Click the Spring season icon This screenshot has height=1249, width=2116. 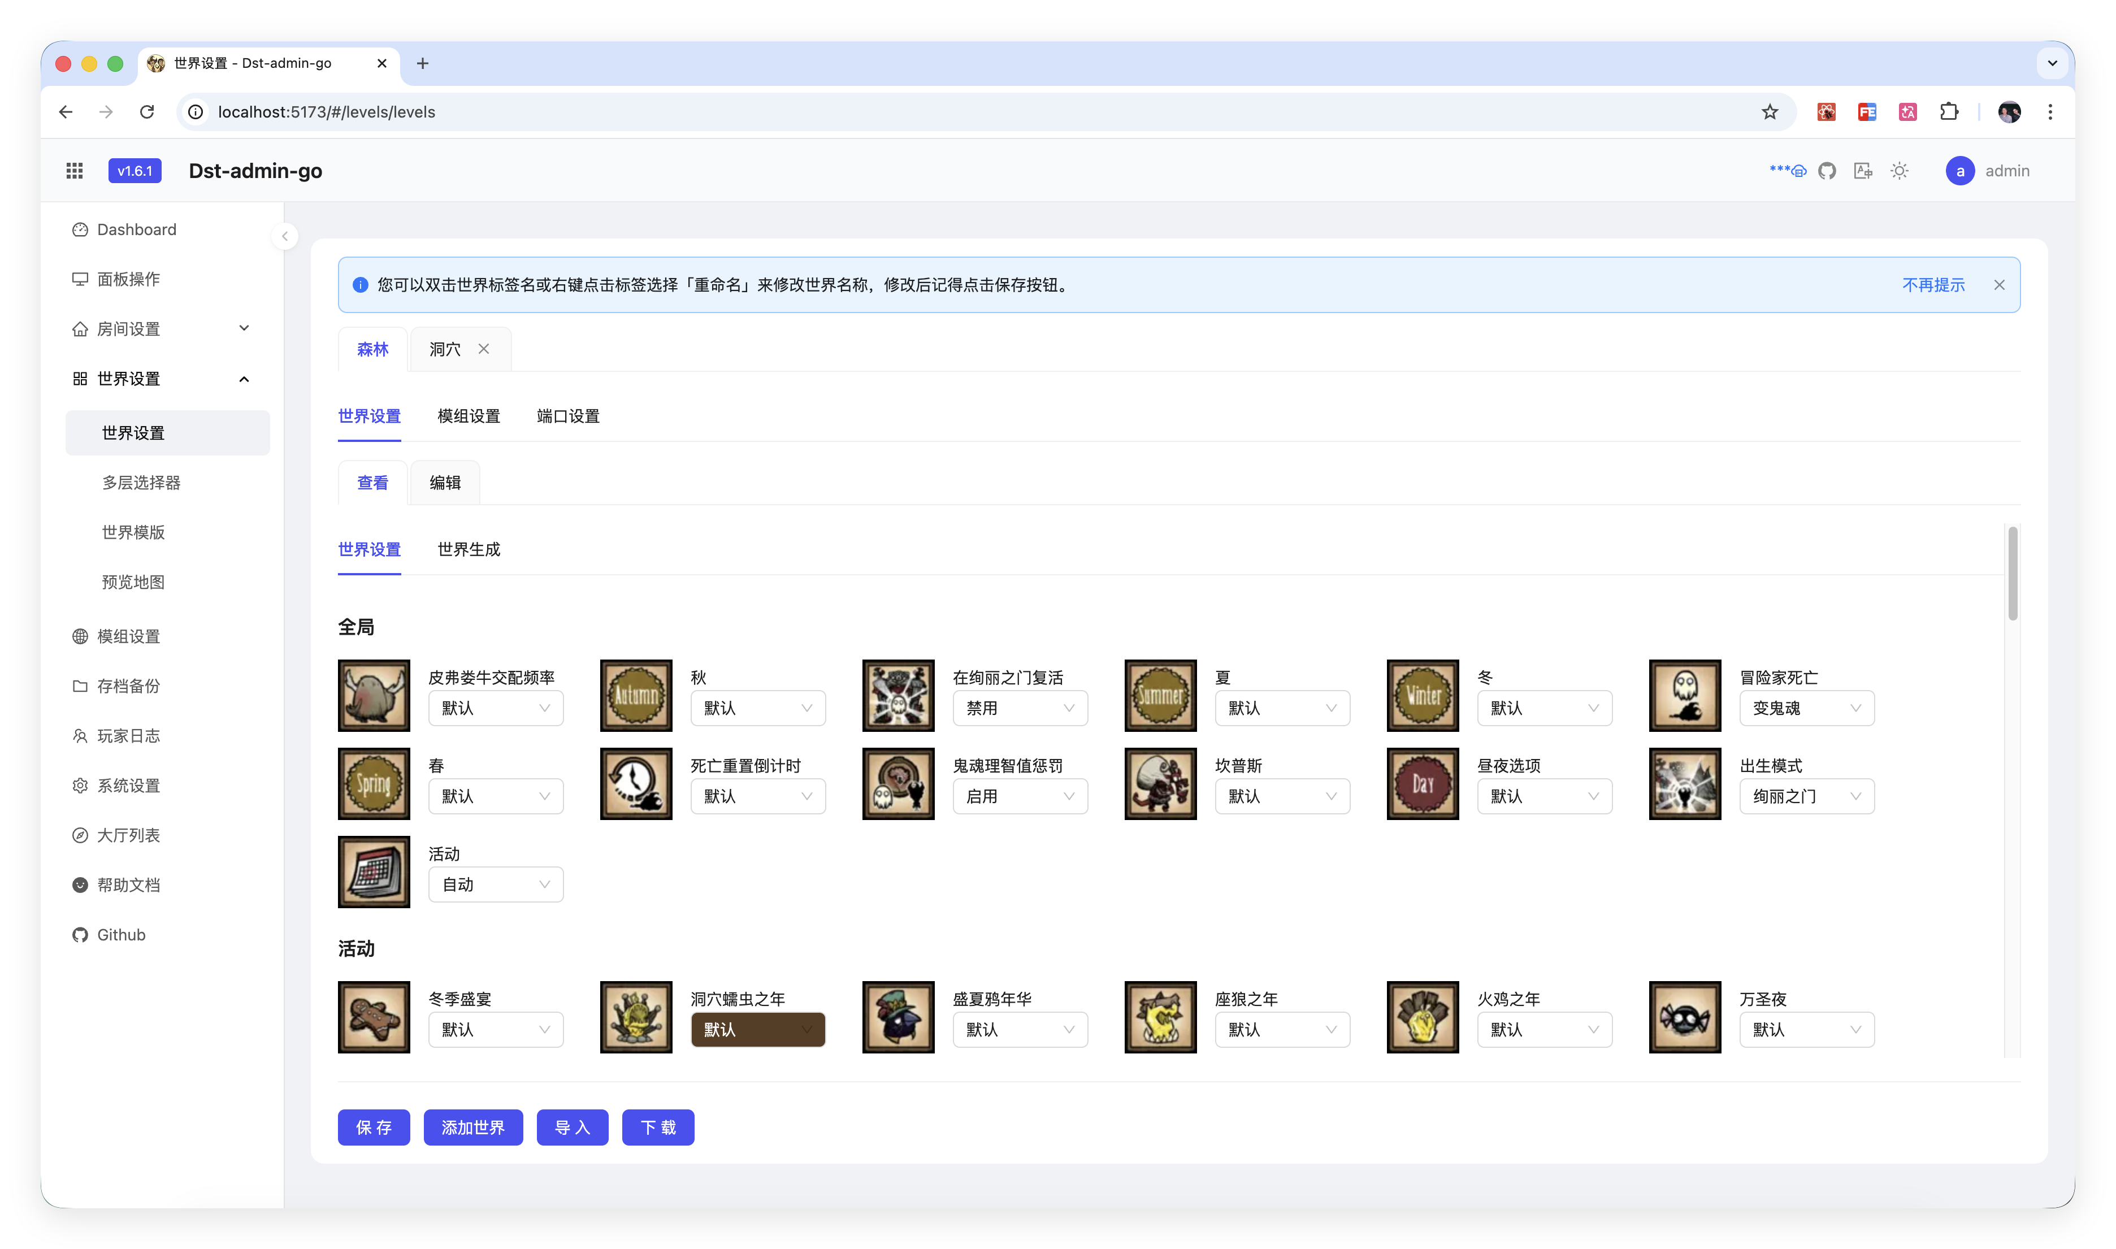point(374,783)
